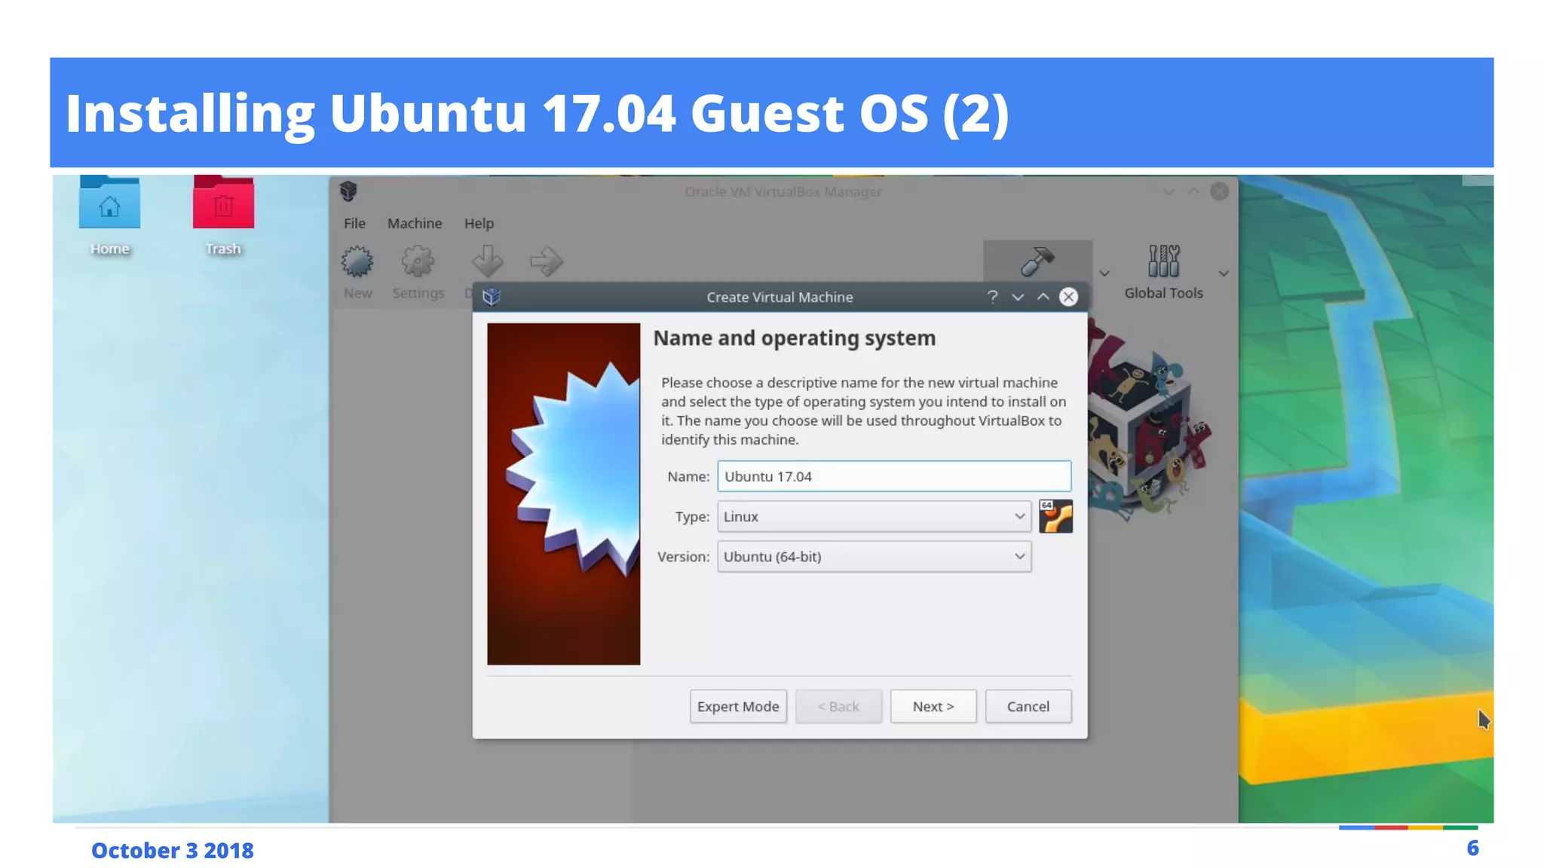Open Settings from the VirtualBox toolbar
Screen dimensions: 1544x868
tap(418, 272)
